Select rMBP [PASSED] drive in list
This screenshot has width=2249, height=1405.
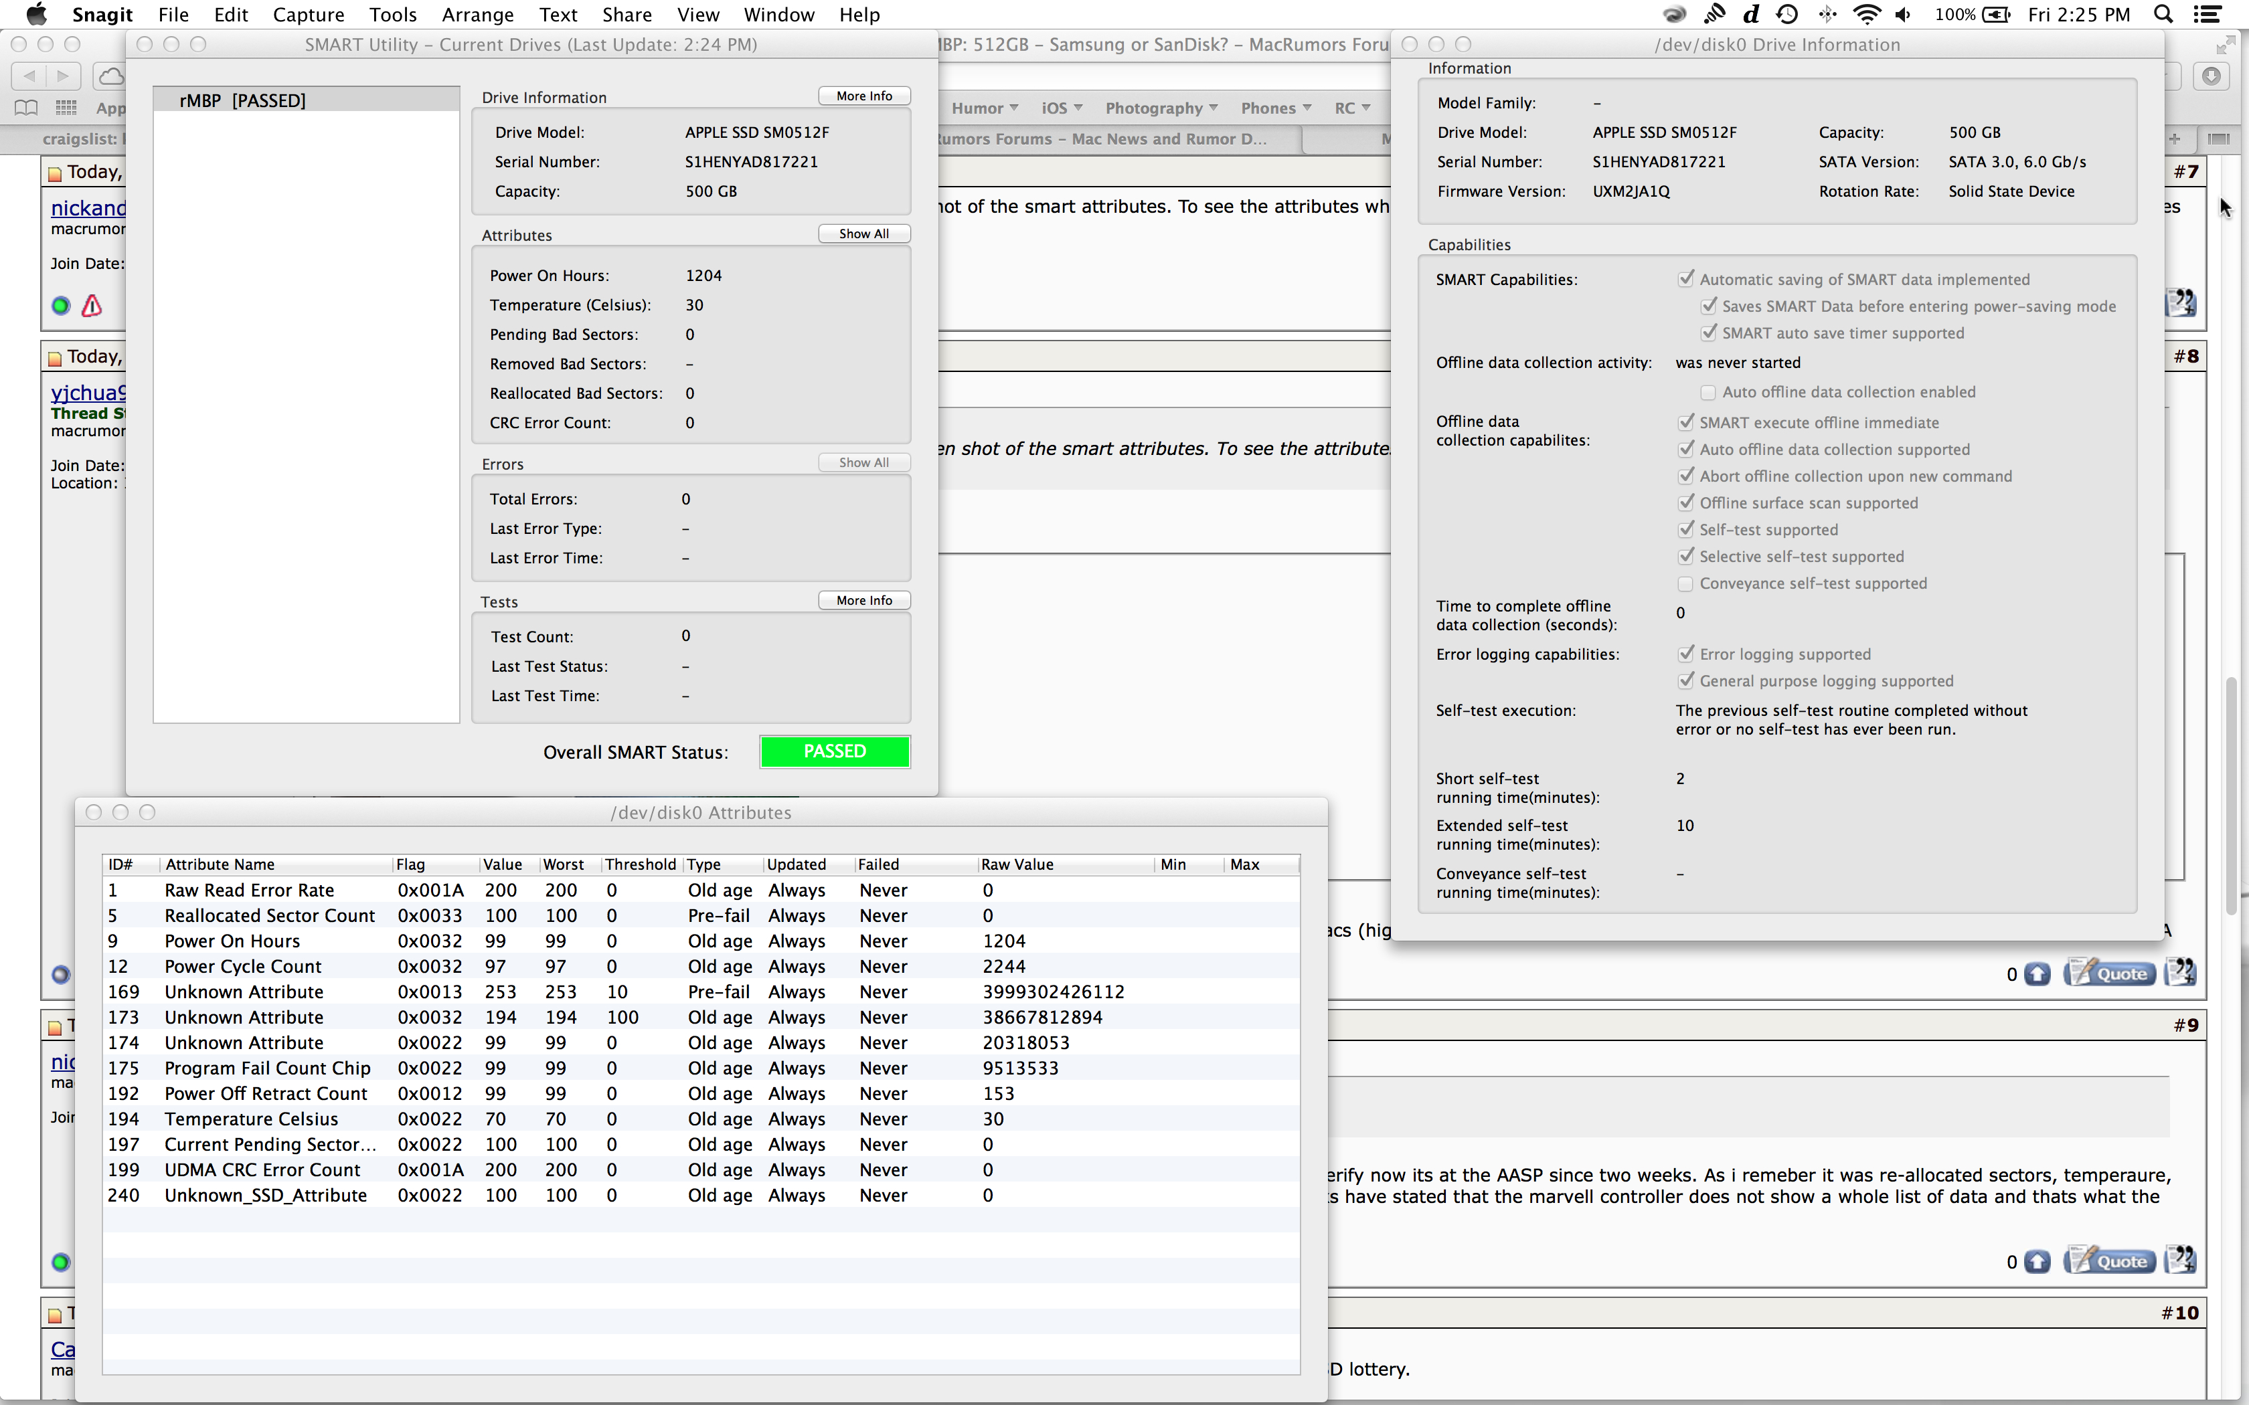coord(307,100)
